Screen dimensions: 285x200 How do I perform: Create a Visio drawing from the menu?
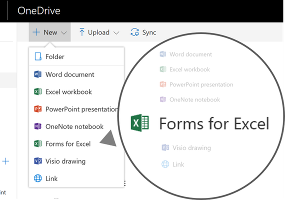click(76, 161)
